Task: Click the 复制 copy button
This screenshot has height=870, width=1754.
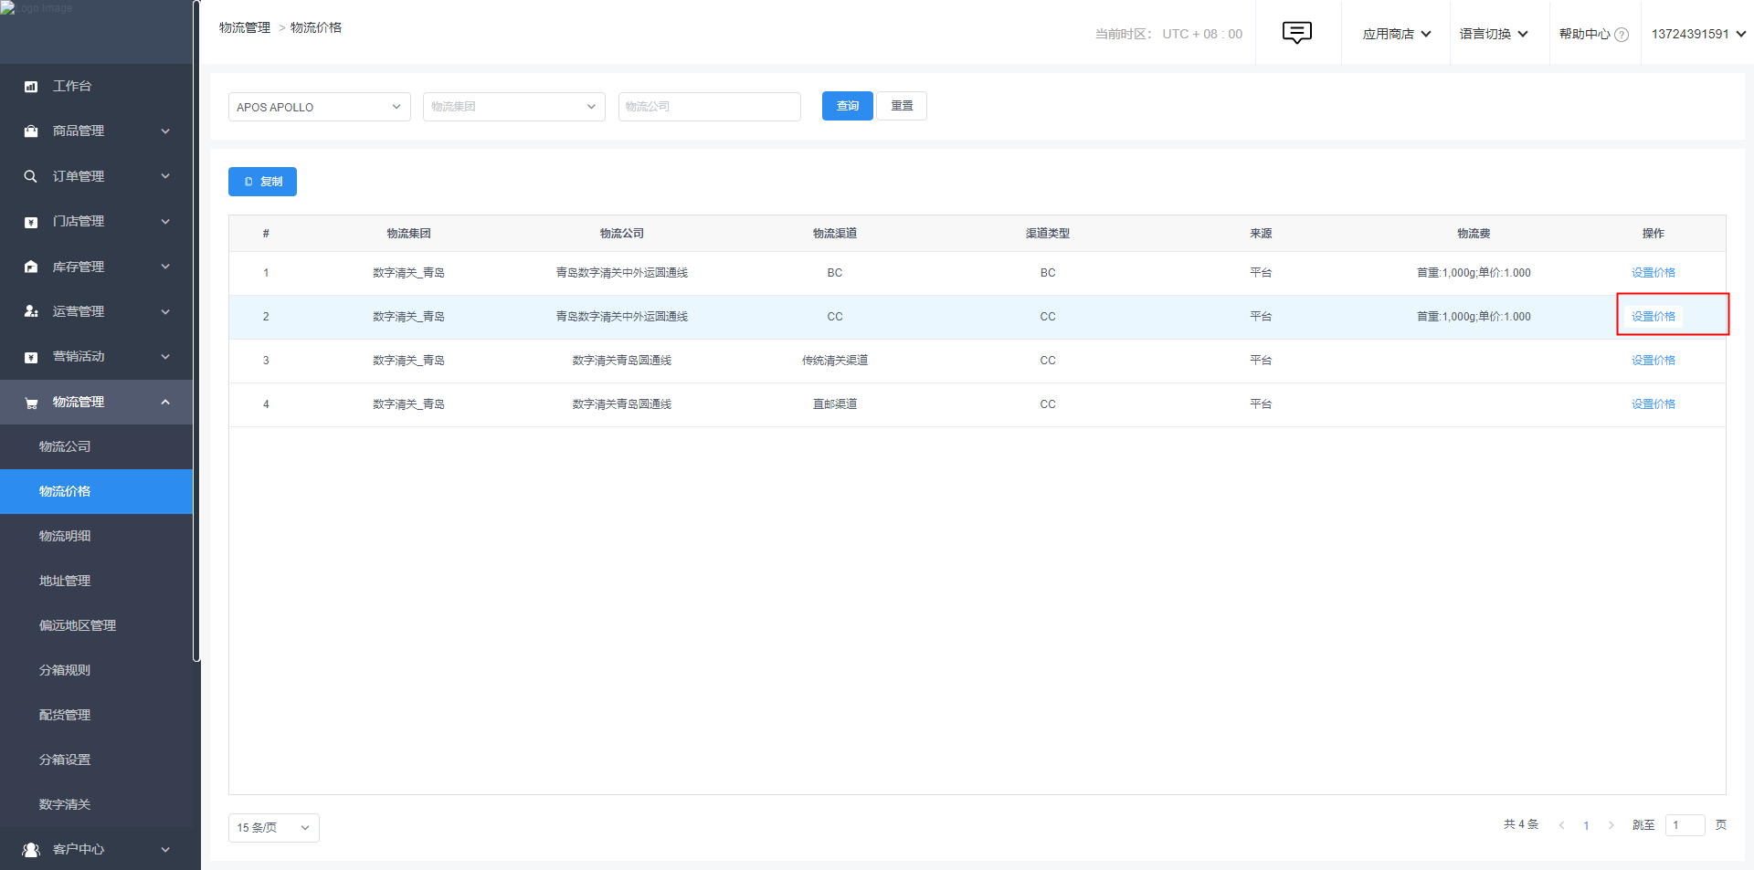Action: pos(262,182)
